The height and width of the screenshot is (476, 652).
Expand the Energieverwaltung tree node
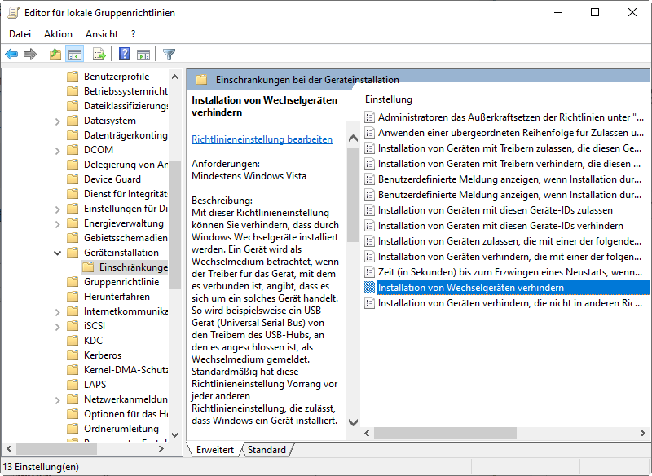(57, 223)
